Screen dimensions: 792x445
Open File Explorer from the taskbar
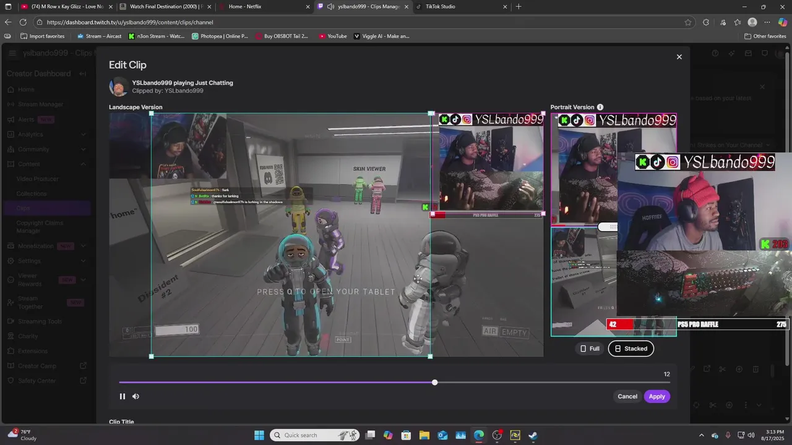tap(424, 435)
